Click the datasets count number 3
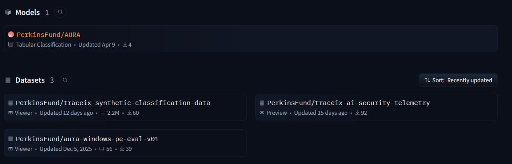512x164 pixels. pyautogui.click(x=52, y=80)
